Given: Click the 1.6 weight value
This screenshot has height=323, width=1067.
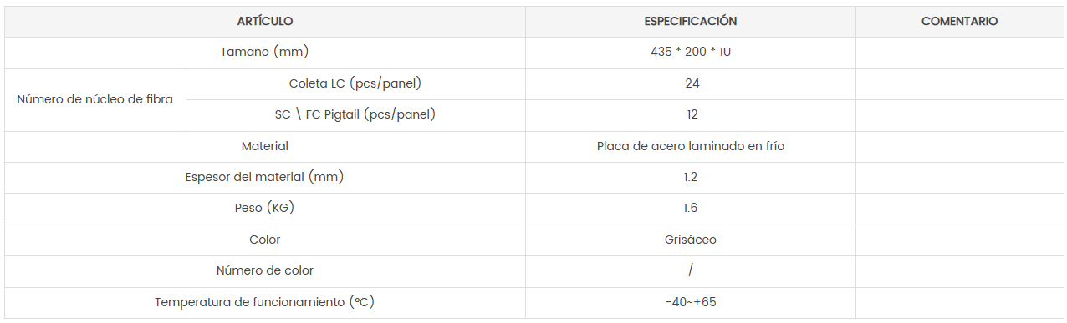Looking at the screenshot, I should coord(691,208).
